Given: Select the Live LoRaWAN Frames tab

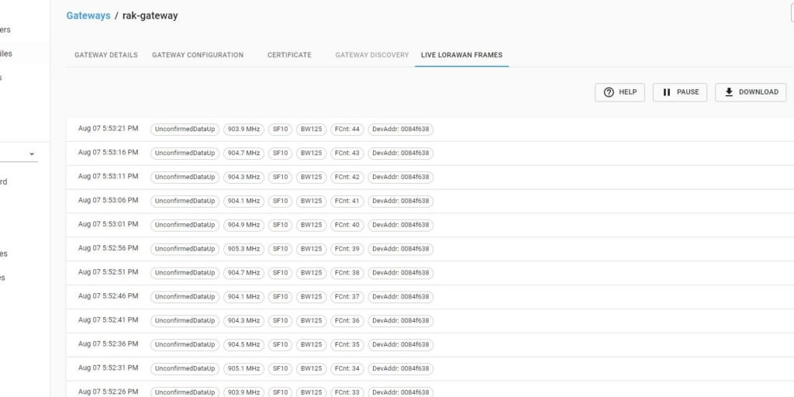Looking at the screenshot, I should (x=461, y=55).
